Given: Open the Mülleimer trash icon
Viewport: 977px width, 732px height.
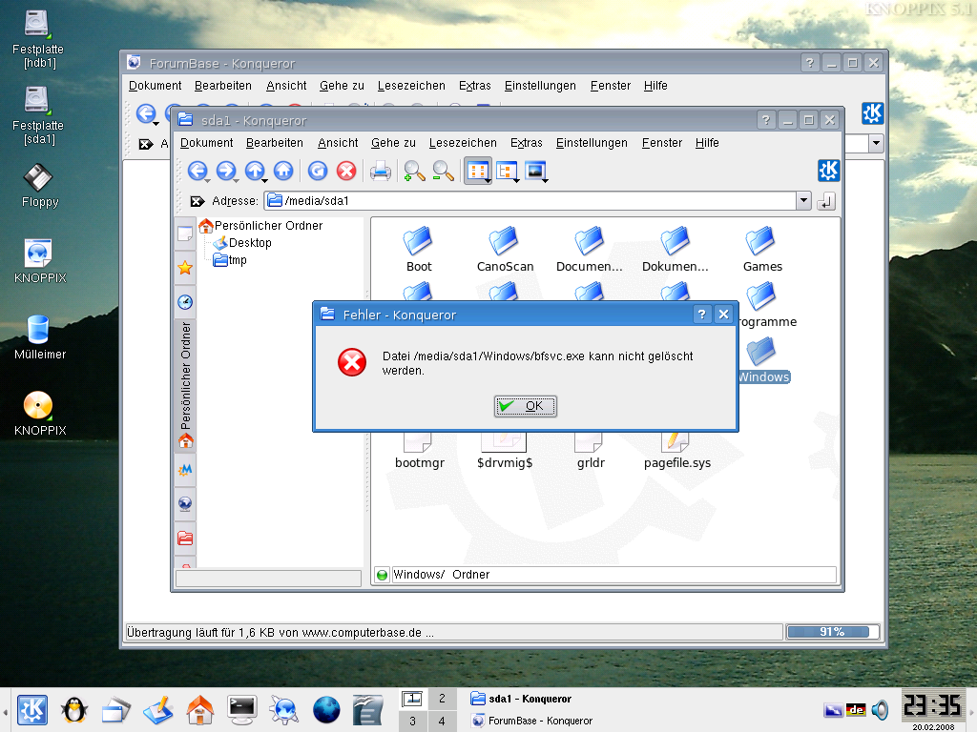Looking at the screenshot, I should pyautogui.click(x=40, y=337).
